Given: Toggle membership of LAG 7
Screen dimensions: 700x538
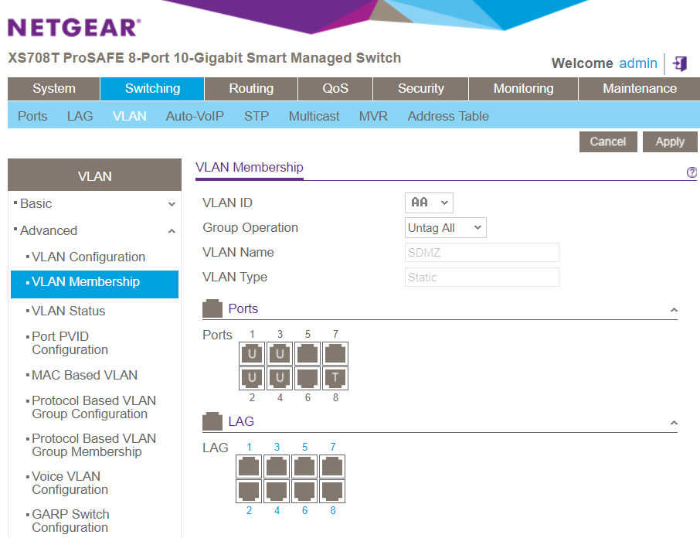Looking at the screenshot, I should [332, 467].
